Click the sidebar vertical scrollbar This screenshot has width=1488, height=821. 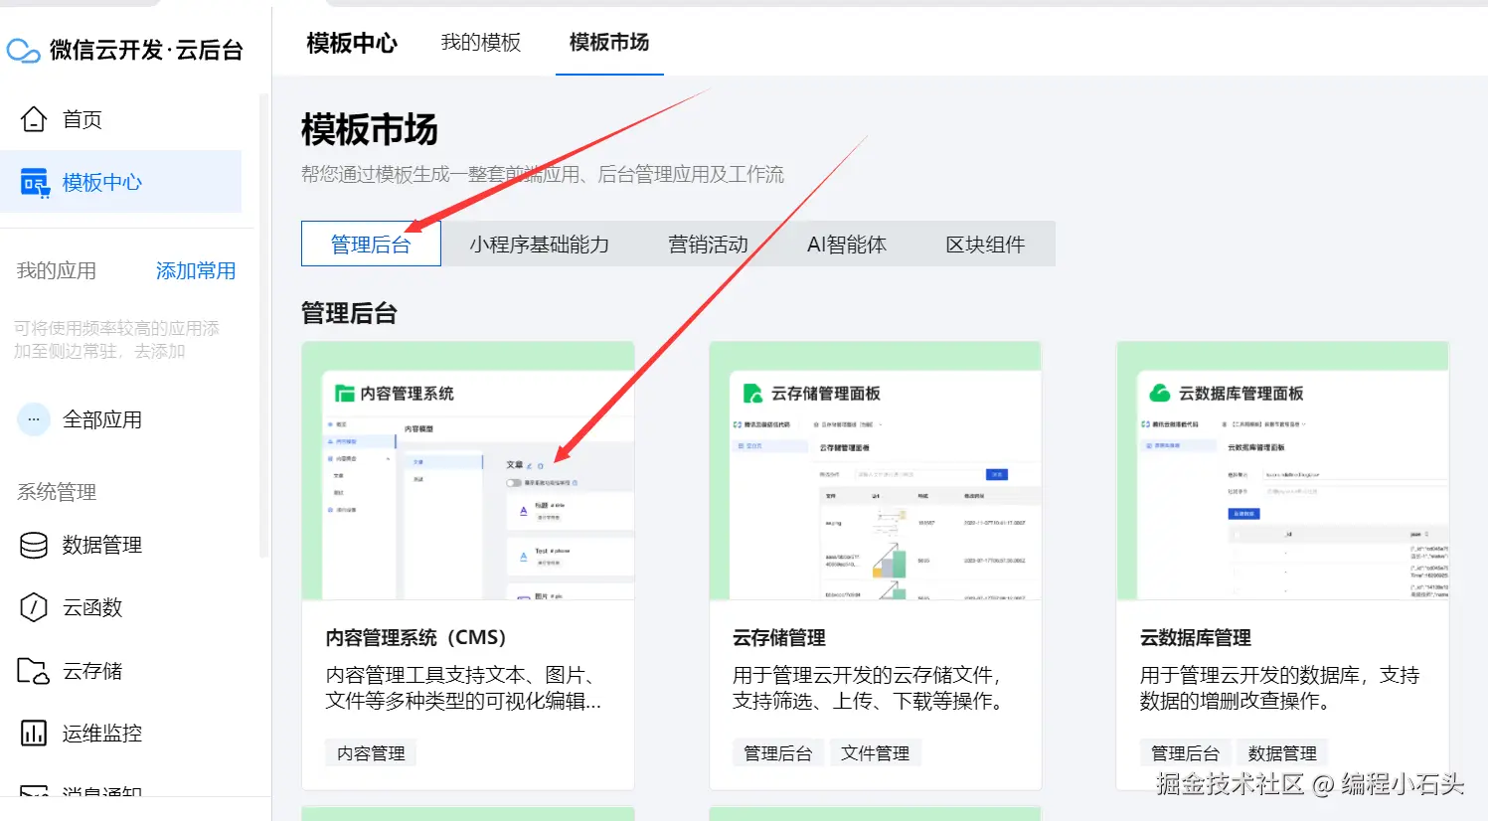click(x=263, y=326)
